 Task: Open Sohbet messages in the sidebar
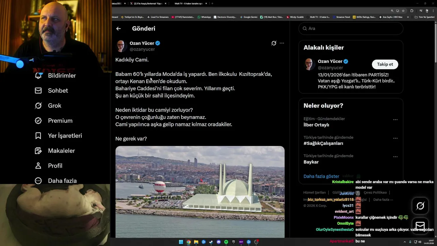(51, 91)
